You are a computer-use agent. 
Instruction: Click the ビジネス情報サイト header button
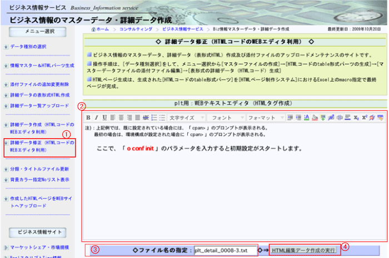tap(38, 232)
